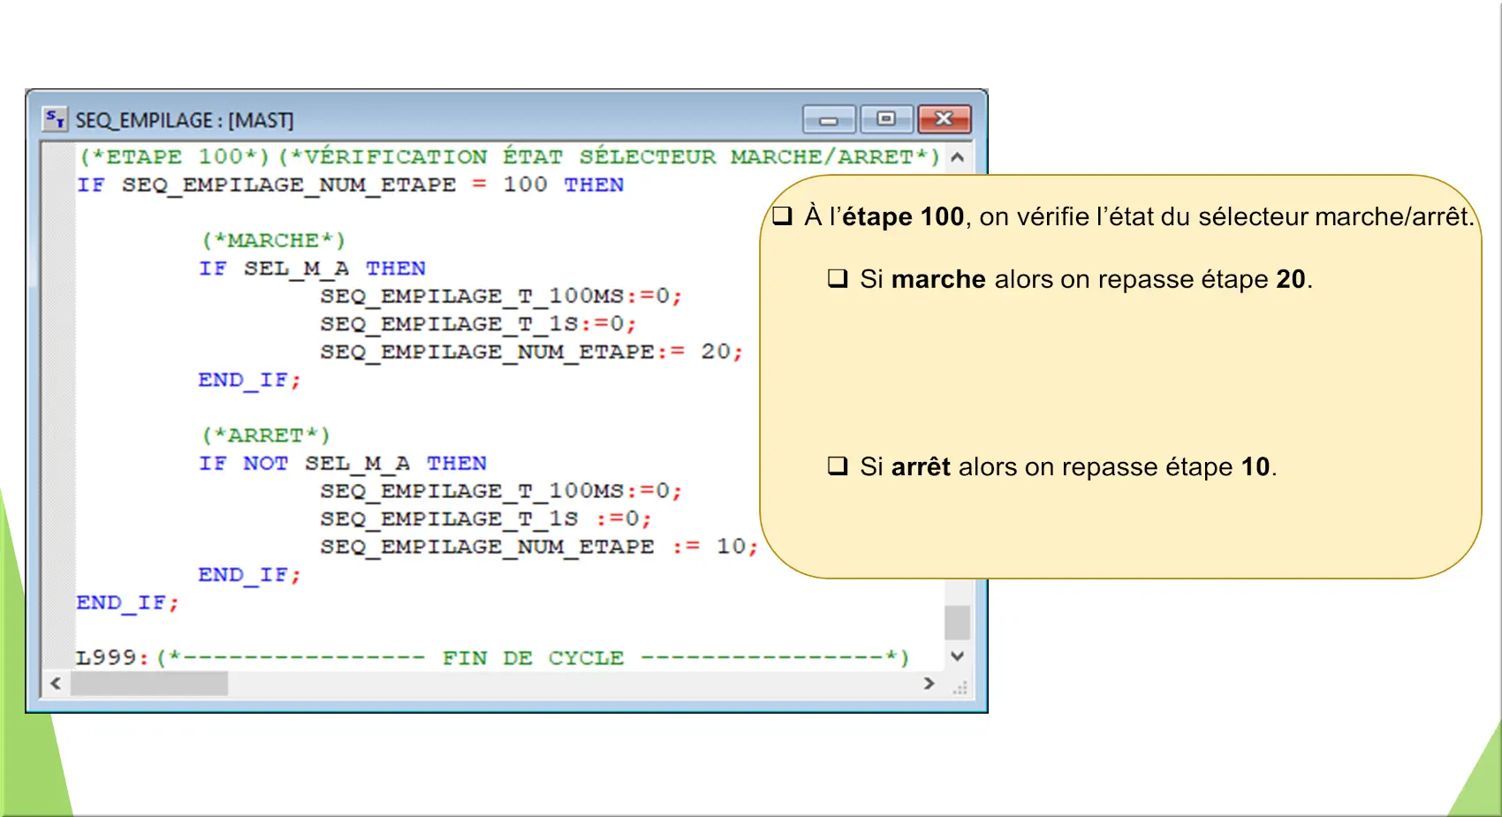Click the (*ARRET*) comment
Image resolution: width=1502 pixels, height=817 pixels.
(265, 435)
